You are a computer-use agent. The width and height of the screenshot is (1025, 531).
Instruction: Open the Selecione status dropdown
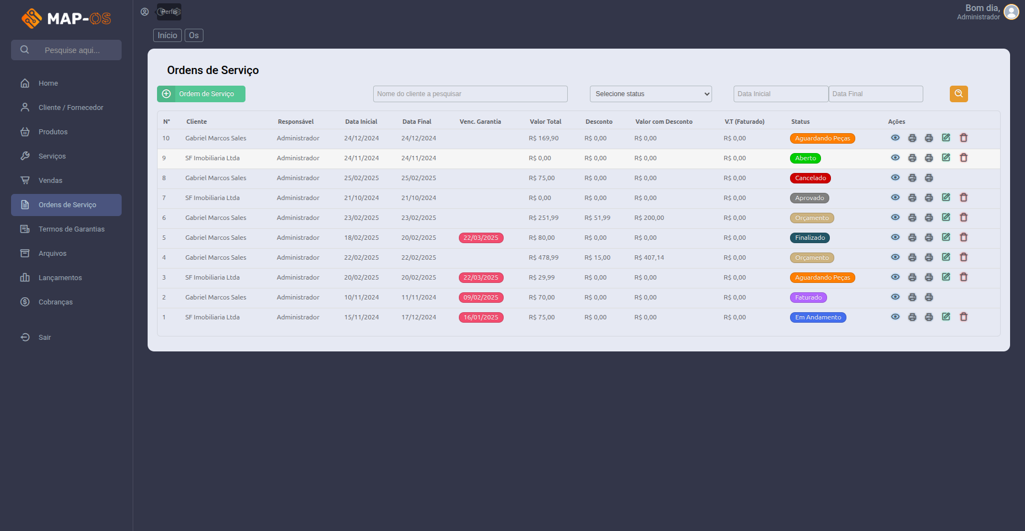651,94
